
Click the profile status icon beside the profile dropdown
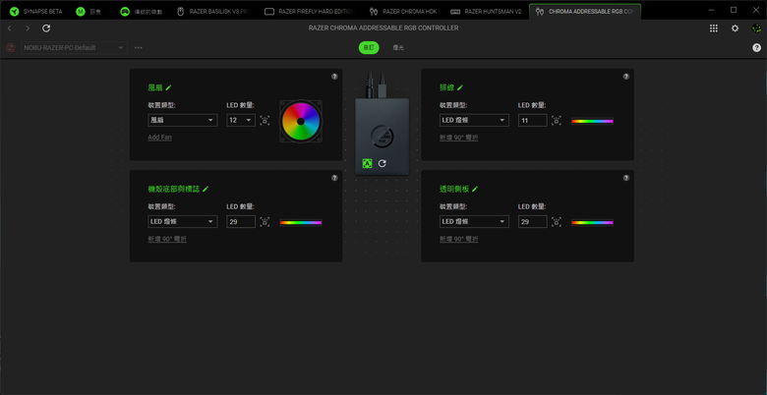pos(11,48)
